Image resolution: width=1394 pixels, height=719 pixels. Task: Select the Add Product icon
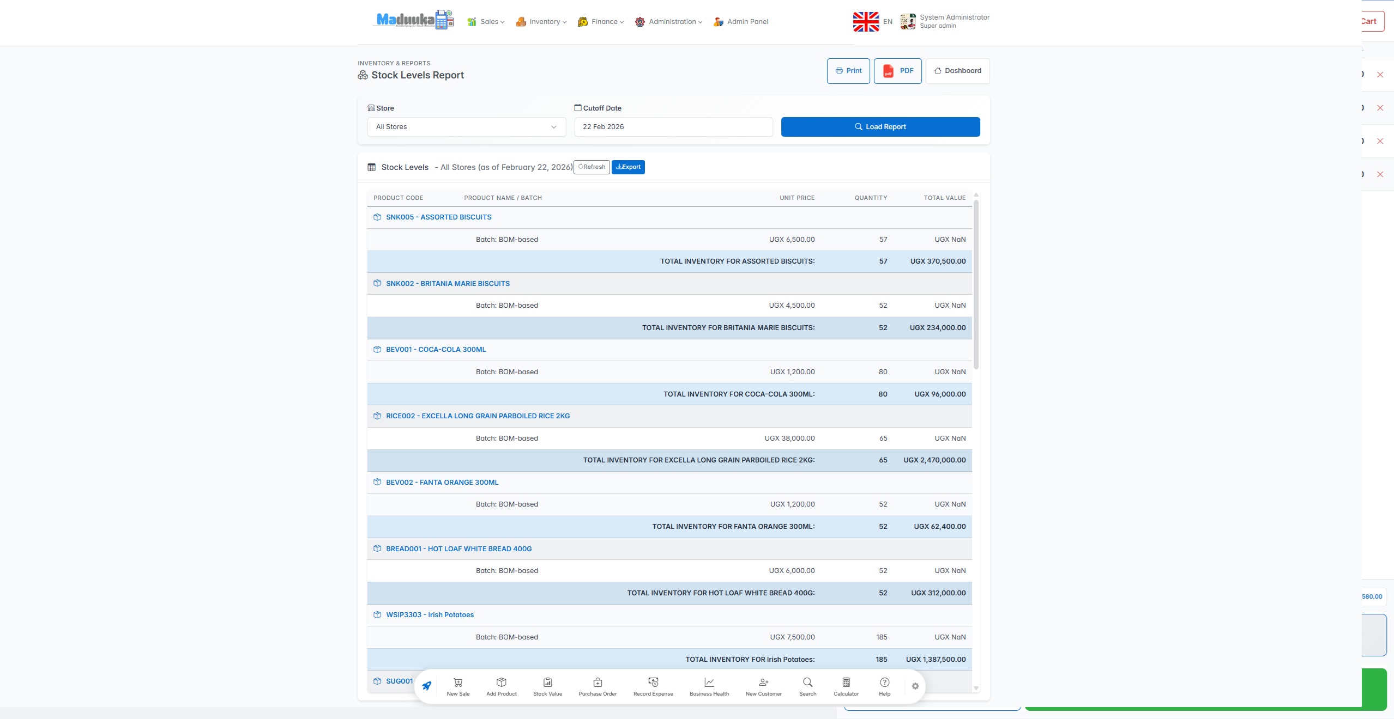pos(501,686)
